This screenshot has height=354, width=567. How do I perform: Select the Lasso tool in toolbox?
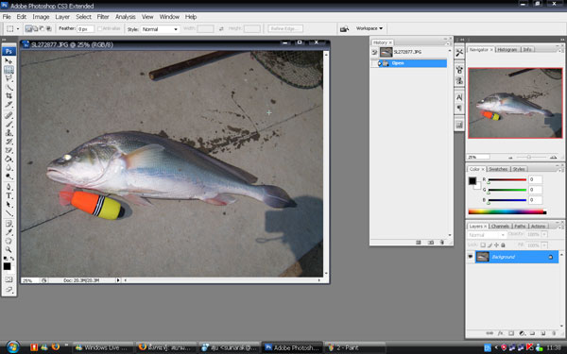coord(9,78)
